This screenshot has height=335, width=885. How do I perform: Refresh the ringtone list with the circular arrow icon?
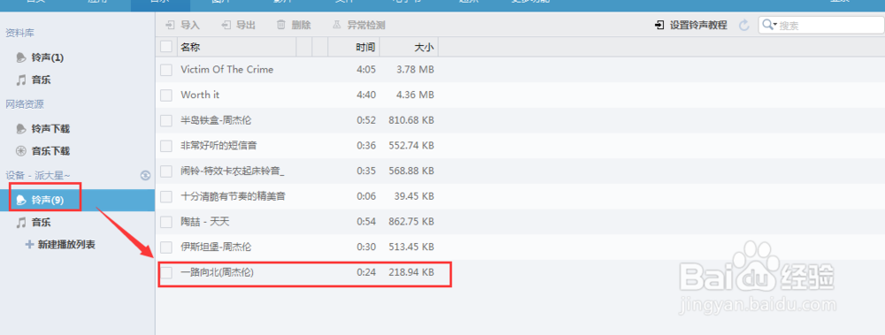point(744,25)
